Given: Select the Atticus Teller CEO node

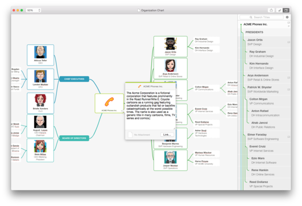Looking at the screenshot, I should click(41, 55).
